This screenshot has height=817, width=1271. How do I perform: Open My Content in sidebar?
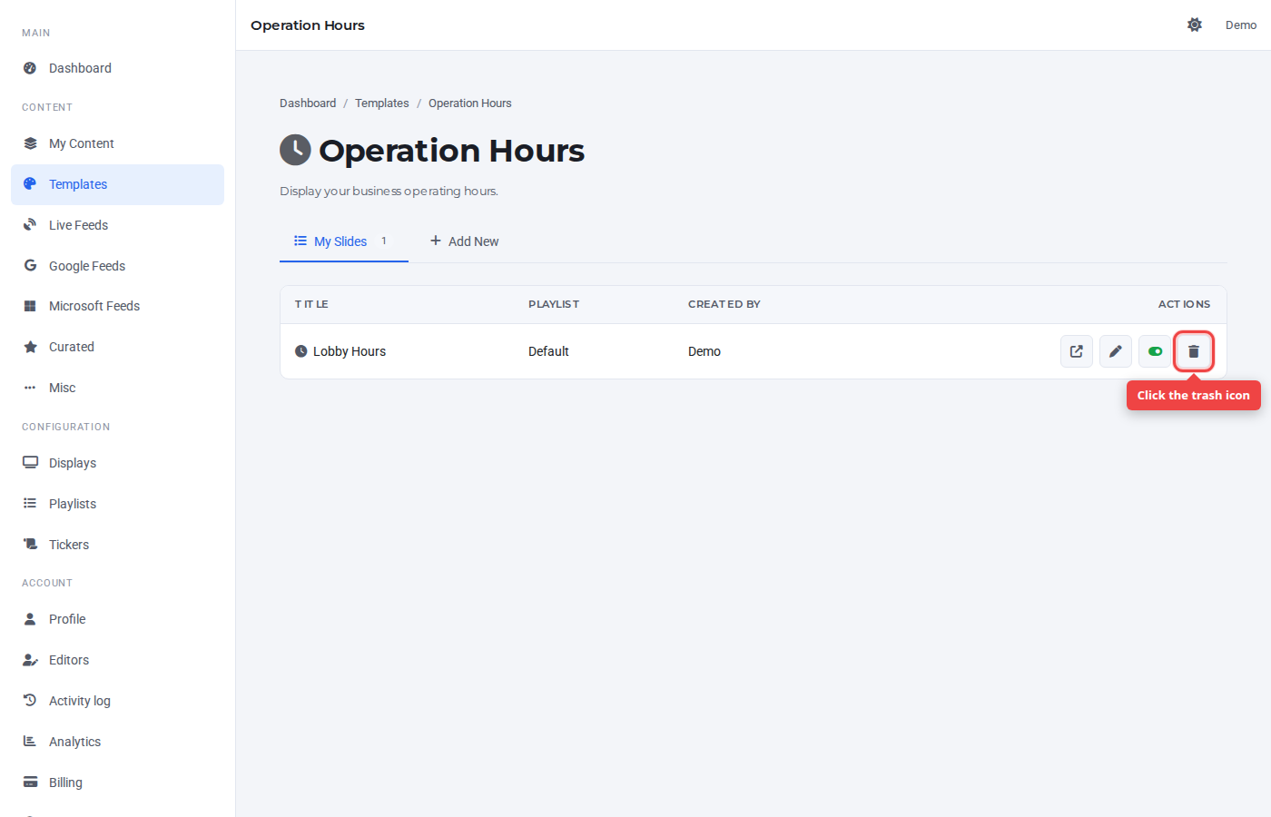coord(117,143)
